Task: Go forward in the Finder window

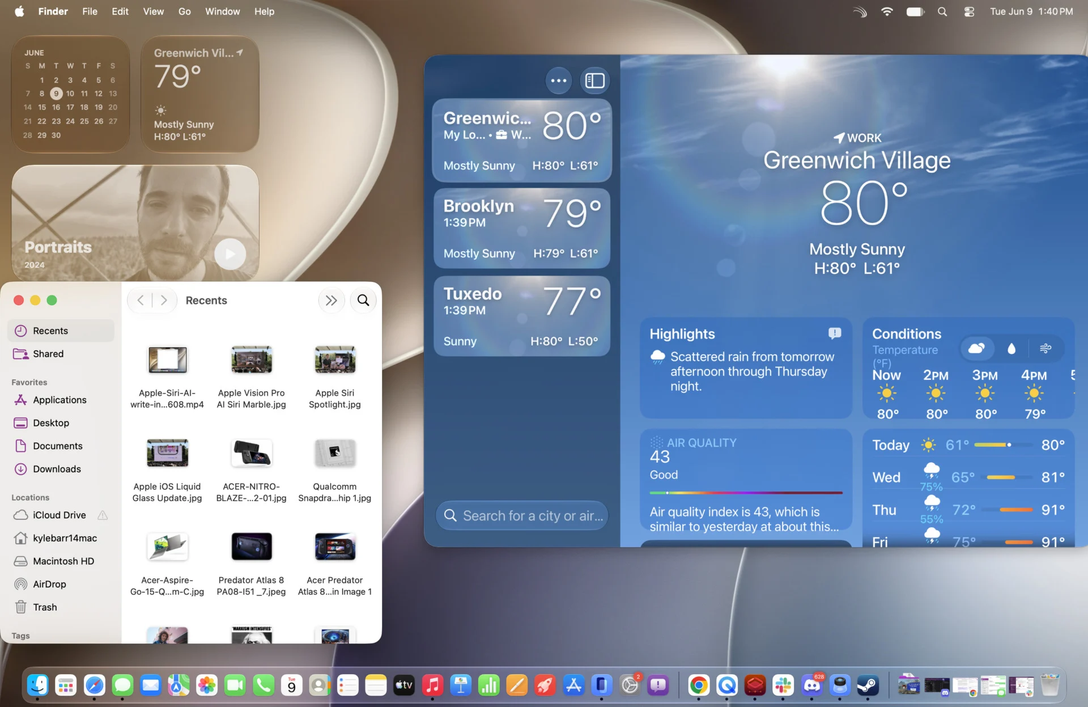Action: (164, 300)
